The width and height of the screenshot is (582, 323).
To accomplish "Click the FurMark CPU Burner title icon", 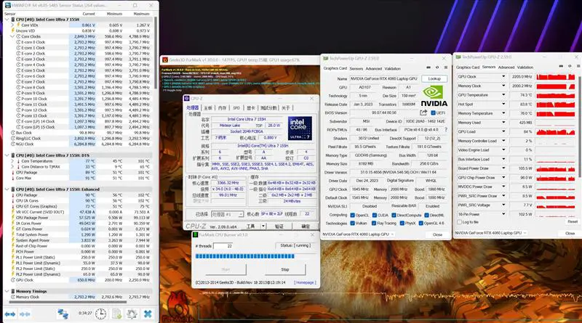I will pyautogui.click(x=195, y=235).
